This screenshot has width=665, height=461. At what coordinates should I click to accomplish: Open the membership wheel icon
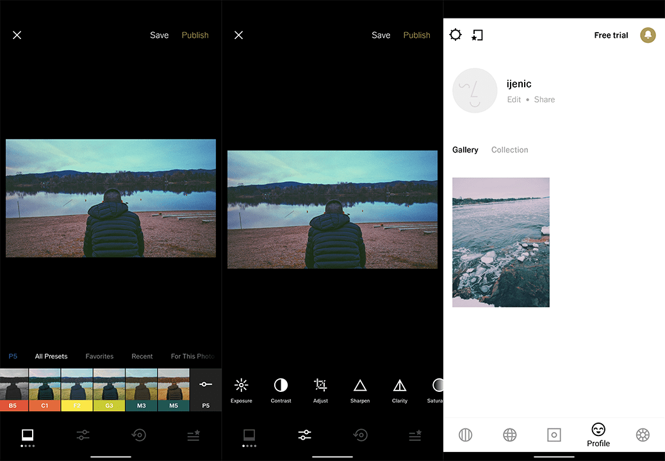[643, 435]
